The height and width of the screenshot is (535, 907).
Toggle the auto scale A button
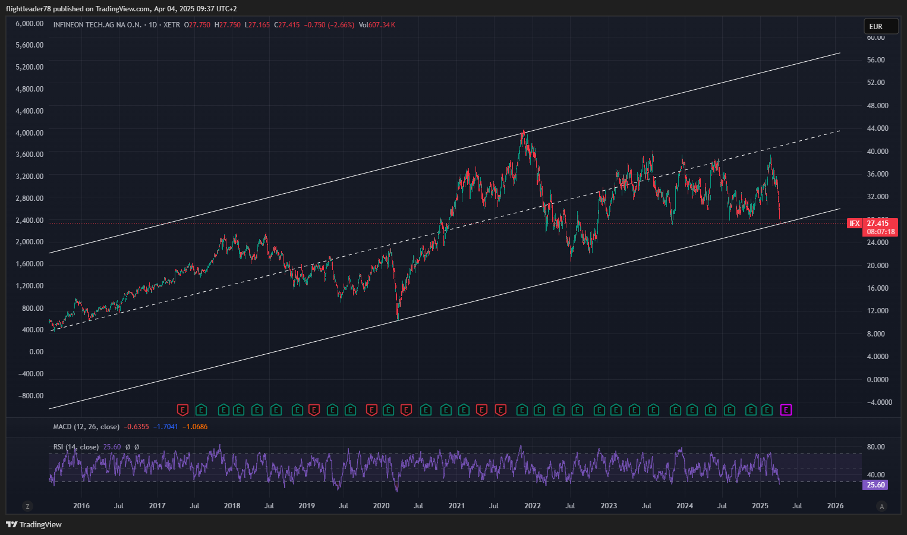881,506
